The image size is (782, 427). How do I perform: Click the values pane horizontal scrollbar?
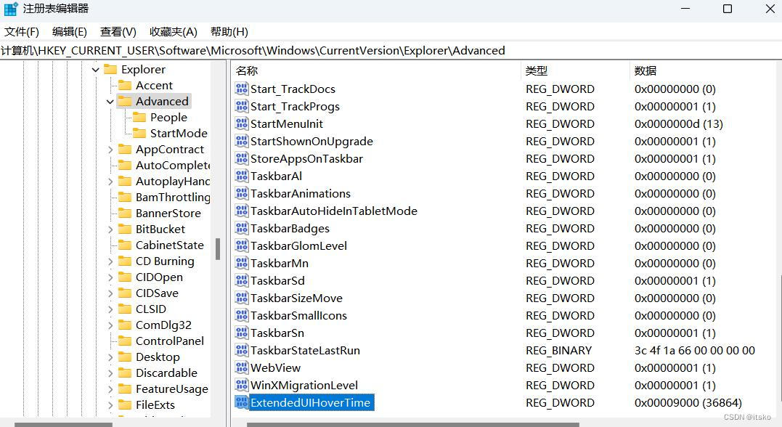click(x=413, y=425)
